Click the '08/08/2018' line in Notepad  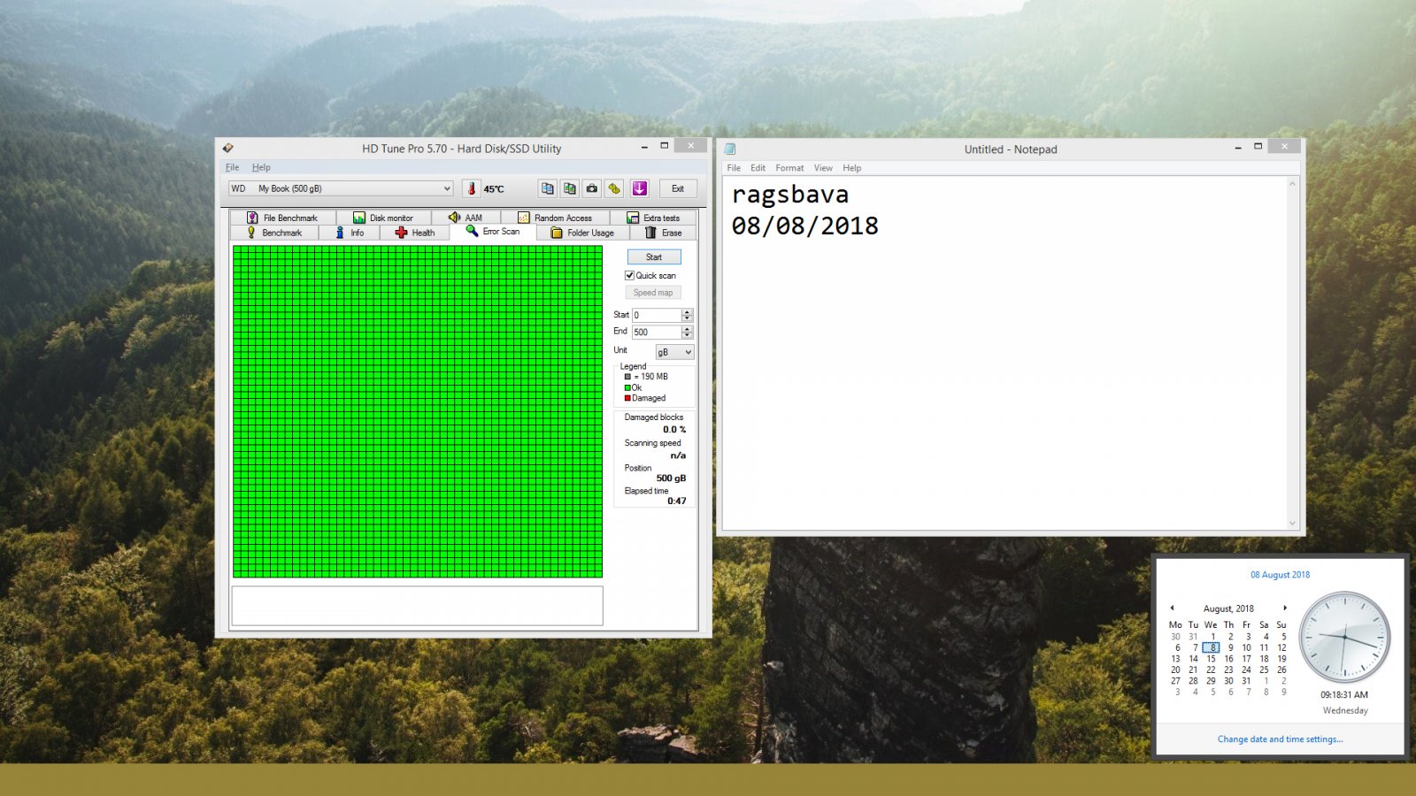(x=805, y=226)
